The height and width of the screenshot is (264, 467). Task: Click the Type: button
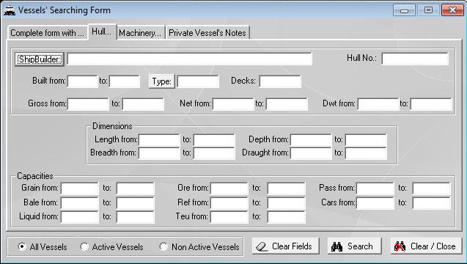[162, 81]
